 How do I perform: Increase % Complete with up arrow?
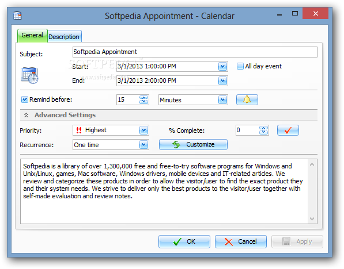click(x=263, y=128)
